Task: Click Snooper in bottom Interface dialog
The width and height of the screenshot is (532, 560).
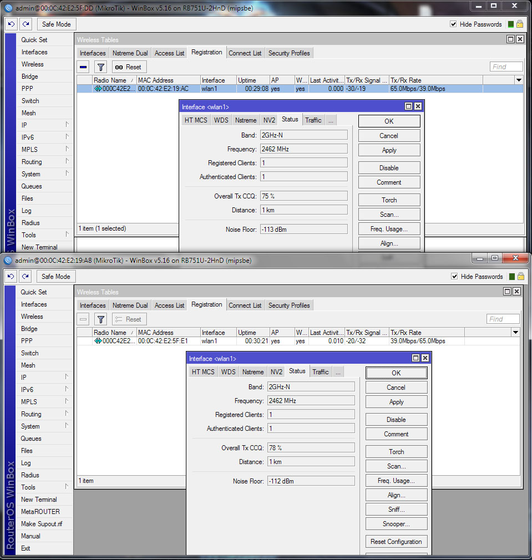Action: 396,524
